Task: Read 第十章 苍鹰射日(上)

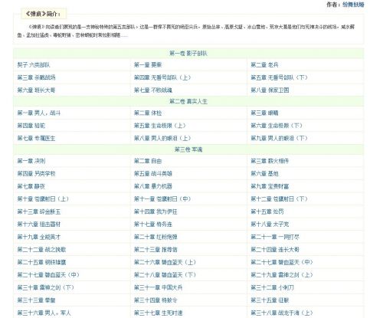Action: click(x=43, y=199)
